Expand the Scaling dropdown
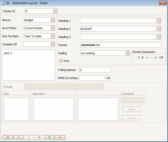This screenshot has height=142, width=168. [127, 53]
